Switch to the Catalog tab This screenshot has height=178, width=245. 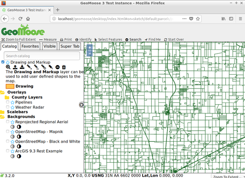9,46
